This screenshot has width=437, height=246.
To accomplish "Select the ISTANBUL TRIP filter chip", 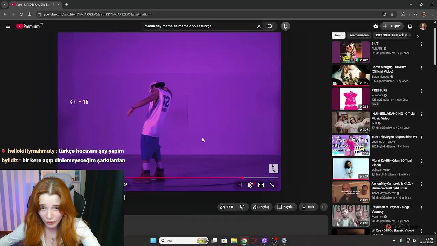I will 393,35.
